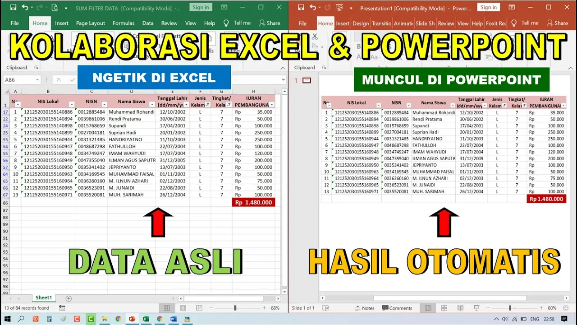Open Excel Formulas tab
The width and height of the screenshot is (577, 325).
(124, 23)
